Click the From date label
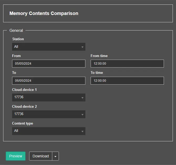Image resolution: width=176 pixels, height=165 pixels. click(x=16, y=56)
